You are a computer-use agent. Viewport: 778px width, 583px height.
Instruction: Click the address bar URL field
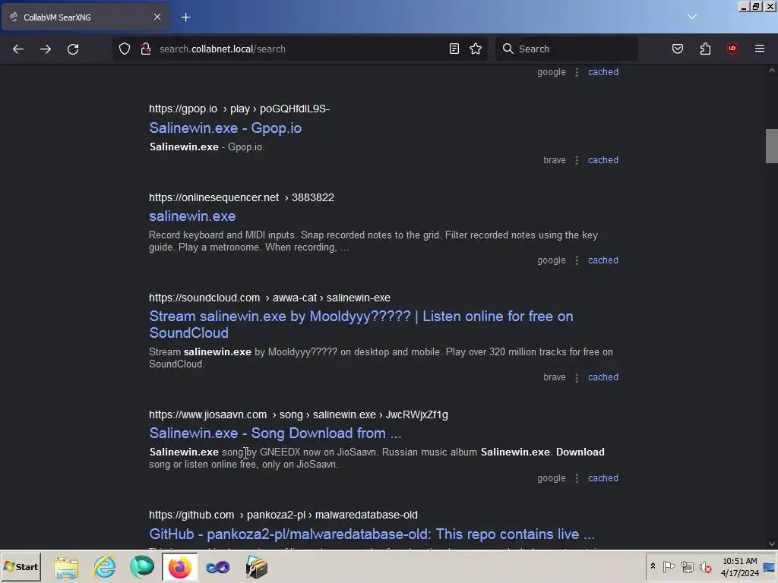(300, 49)
